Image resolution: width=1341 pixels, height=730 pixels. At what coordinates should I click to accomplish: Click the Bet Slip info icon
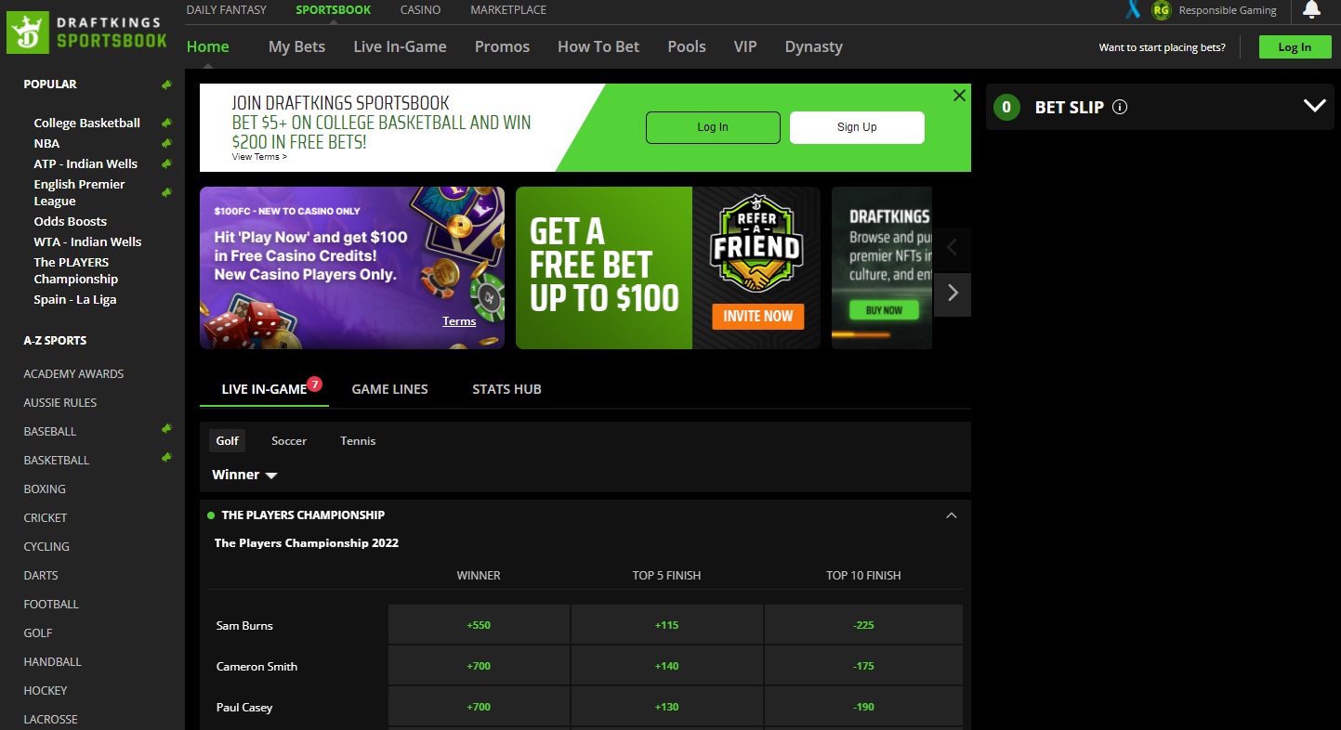1119,107
